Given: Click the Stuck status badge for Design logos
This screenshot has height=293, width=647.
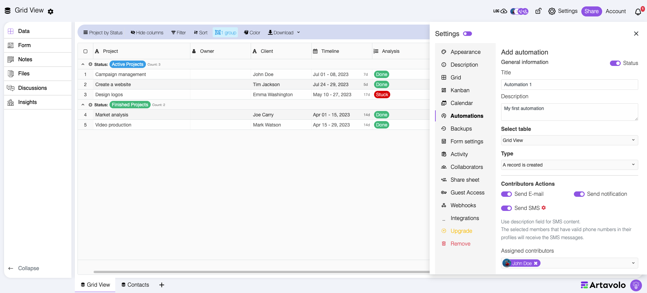Looking at the screenshot, I should coord(382,95).
